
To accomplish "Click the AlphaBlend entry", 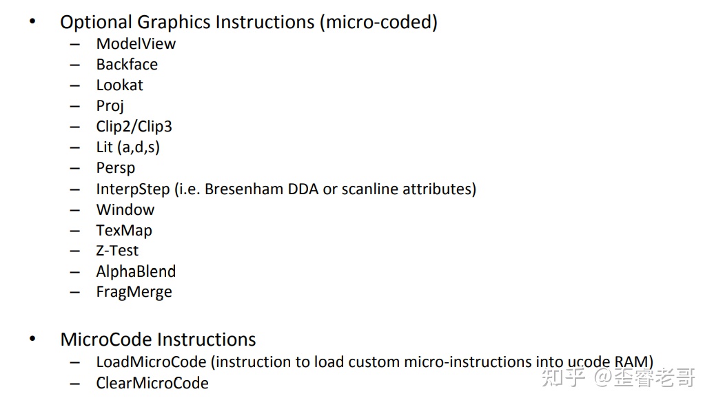I will click(136, 271).
